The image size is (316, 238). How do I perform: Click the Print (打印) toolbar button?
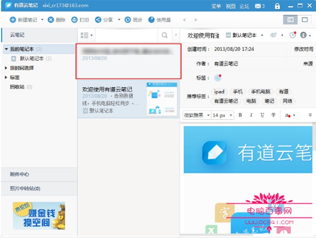80,19
